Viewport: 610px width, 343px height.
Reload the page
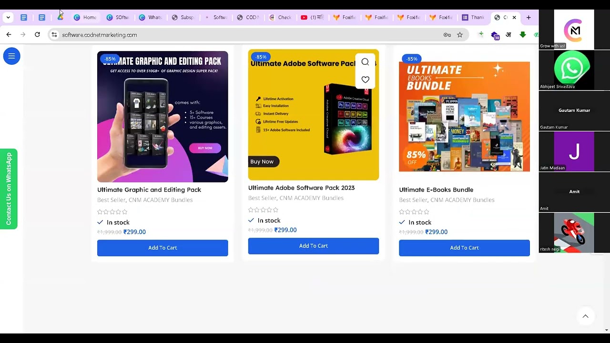(x=37, y=35)
